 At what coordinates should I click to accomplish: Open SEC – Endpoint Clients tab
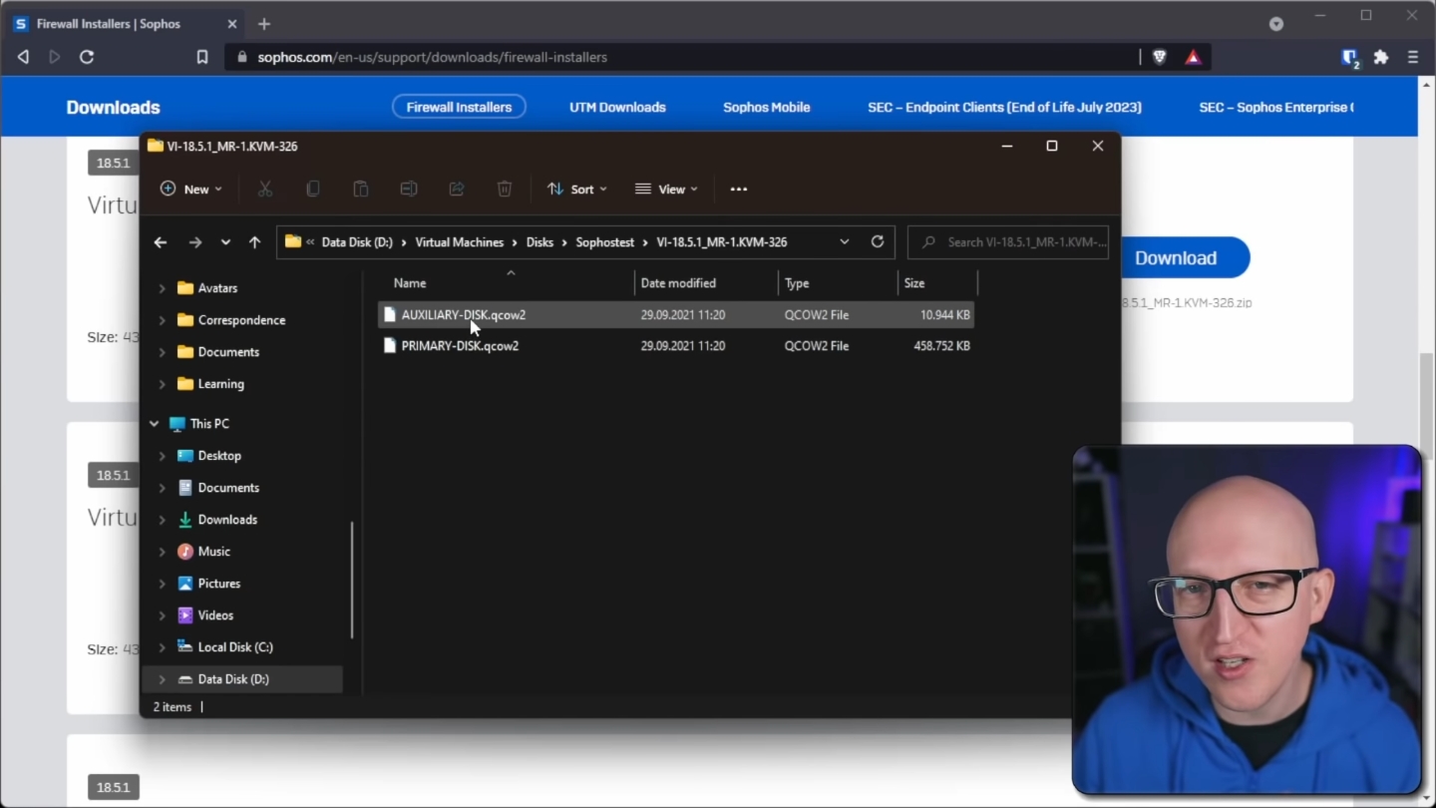tap(1004, 107)
